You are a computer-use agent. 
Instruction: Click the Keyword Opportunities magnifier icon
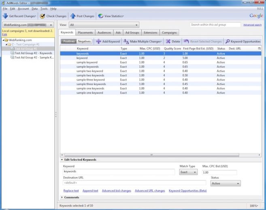click(228, 41)
